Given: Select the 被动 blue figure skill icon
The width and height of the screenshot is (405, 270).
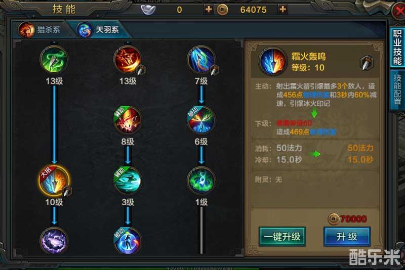Looking at the screenshot, I should click(x=128, y=241).
